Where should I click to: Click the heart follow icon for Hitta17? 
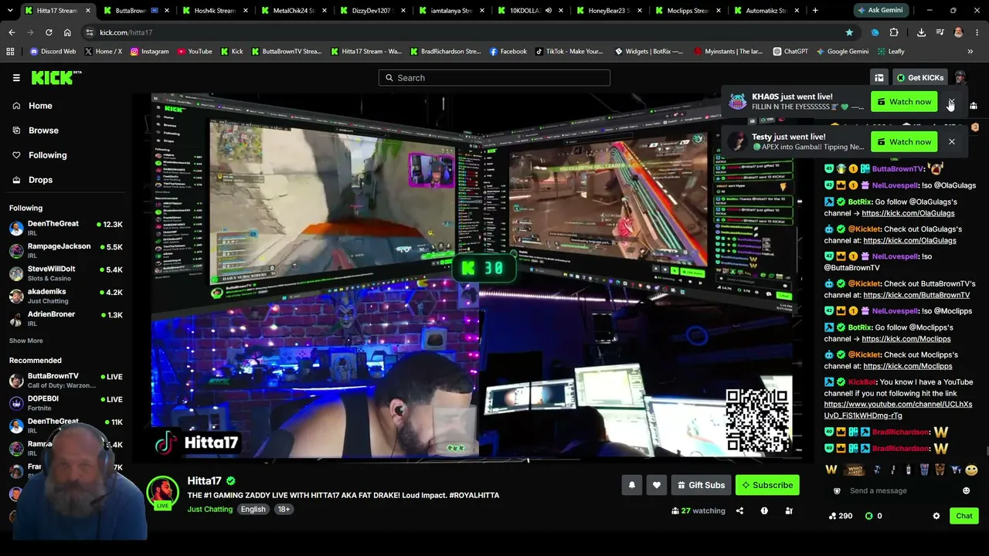coord(657,485)
